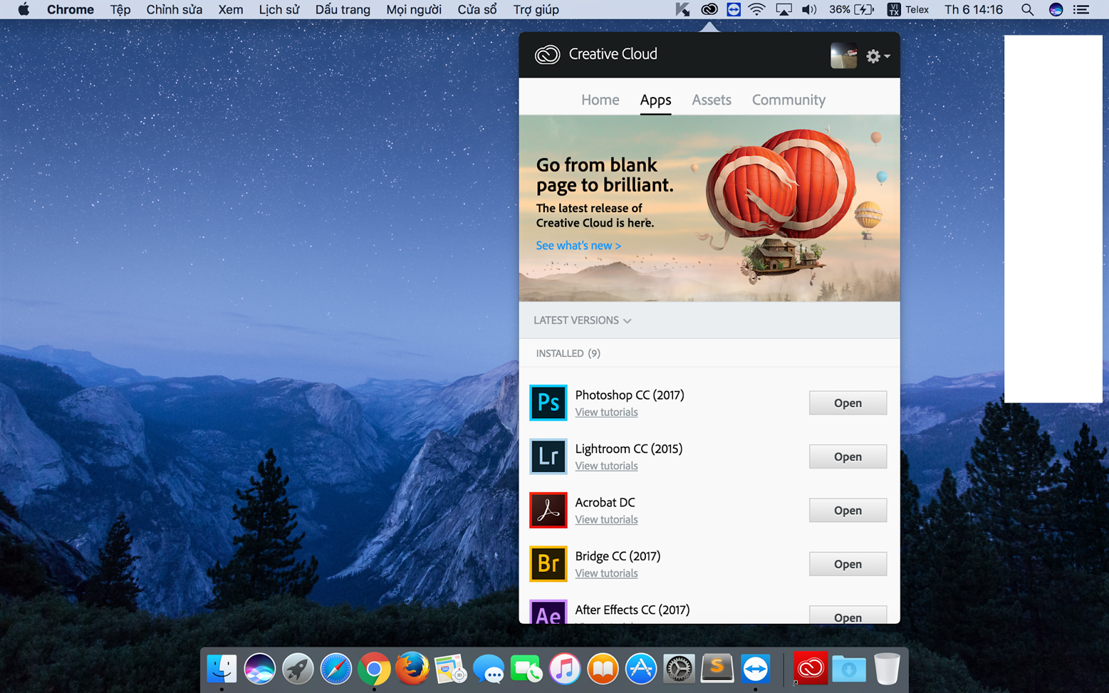Open the Creative Cloud gear settings menu
This screenshot has height=693, width=1109.
tap(877, 56)
